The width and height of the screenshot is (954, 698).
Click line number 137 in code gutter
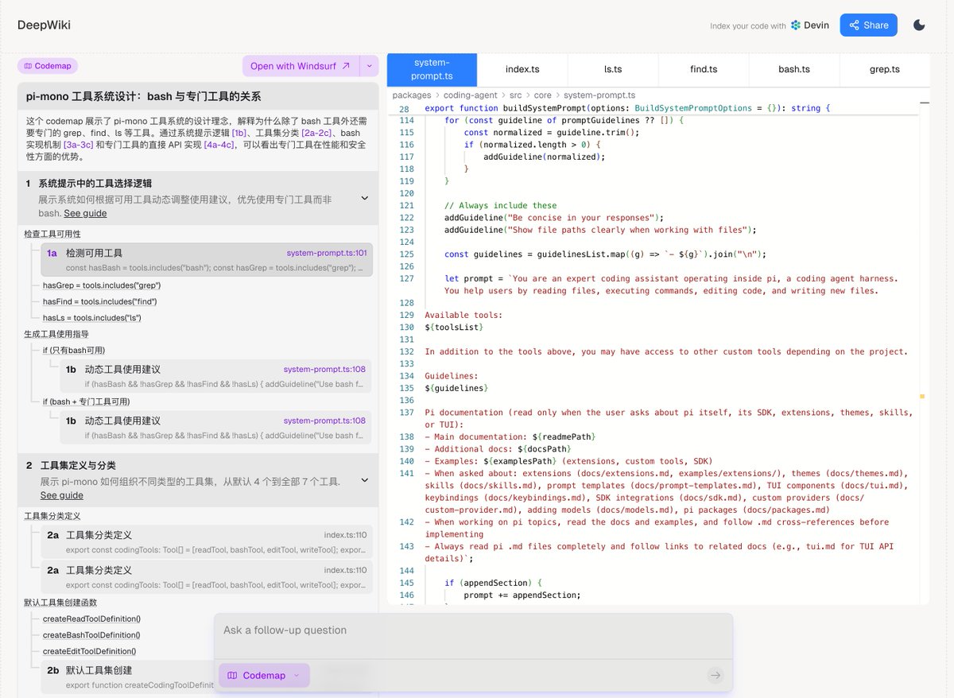pos(406,413)
